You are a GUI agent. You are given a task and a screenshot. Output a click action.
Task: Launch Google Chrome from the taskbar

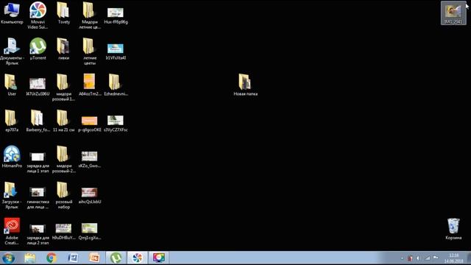52,258
